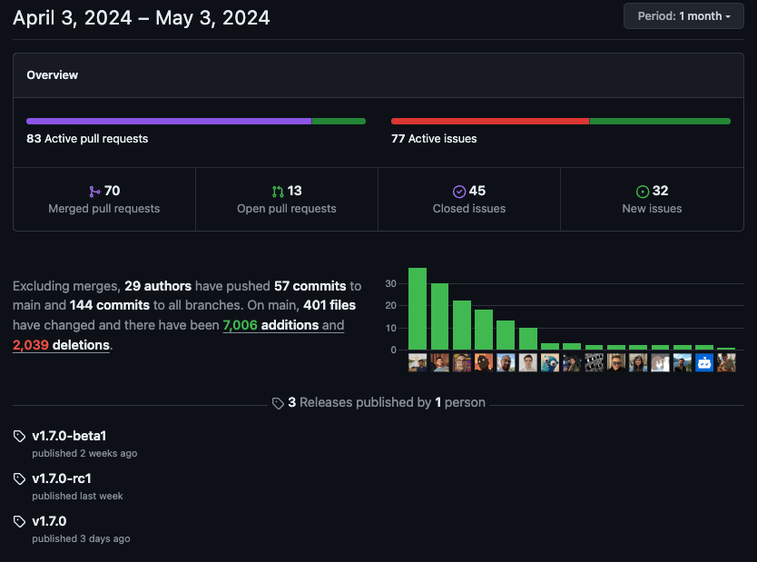The width and height of the screenshot is (757, 562).
Task: Open the Period: 1 month dropdown
Action: coord(683,16)
